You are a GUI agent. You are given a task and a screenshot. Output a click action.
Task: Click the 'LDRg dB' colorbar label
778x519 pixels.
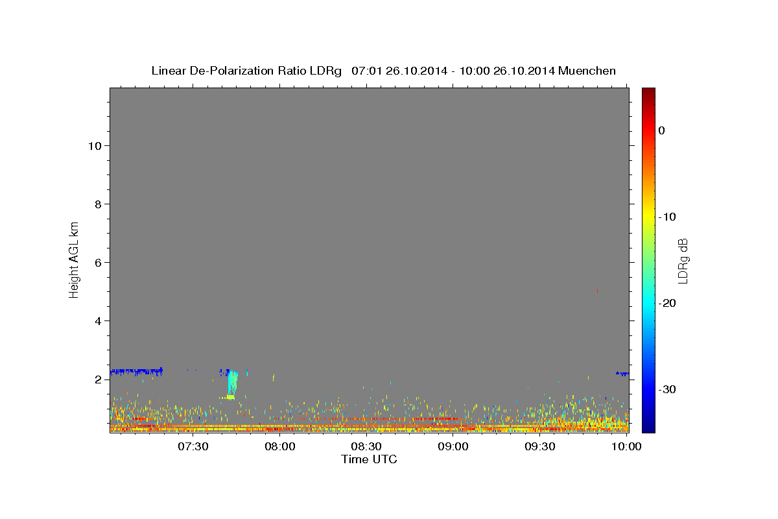click(x=683, y=261)
